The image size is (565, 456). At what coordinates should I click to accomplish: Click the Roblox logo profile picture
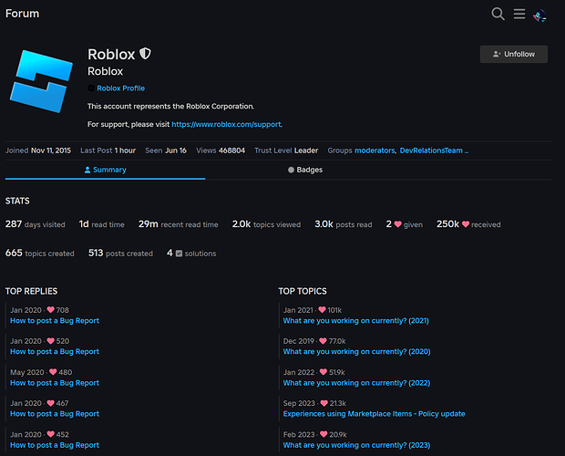pyautogui.click(x=41, y=81)
